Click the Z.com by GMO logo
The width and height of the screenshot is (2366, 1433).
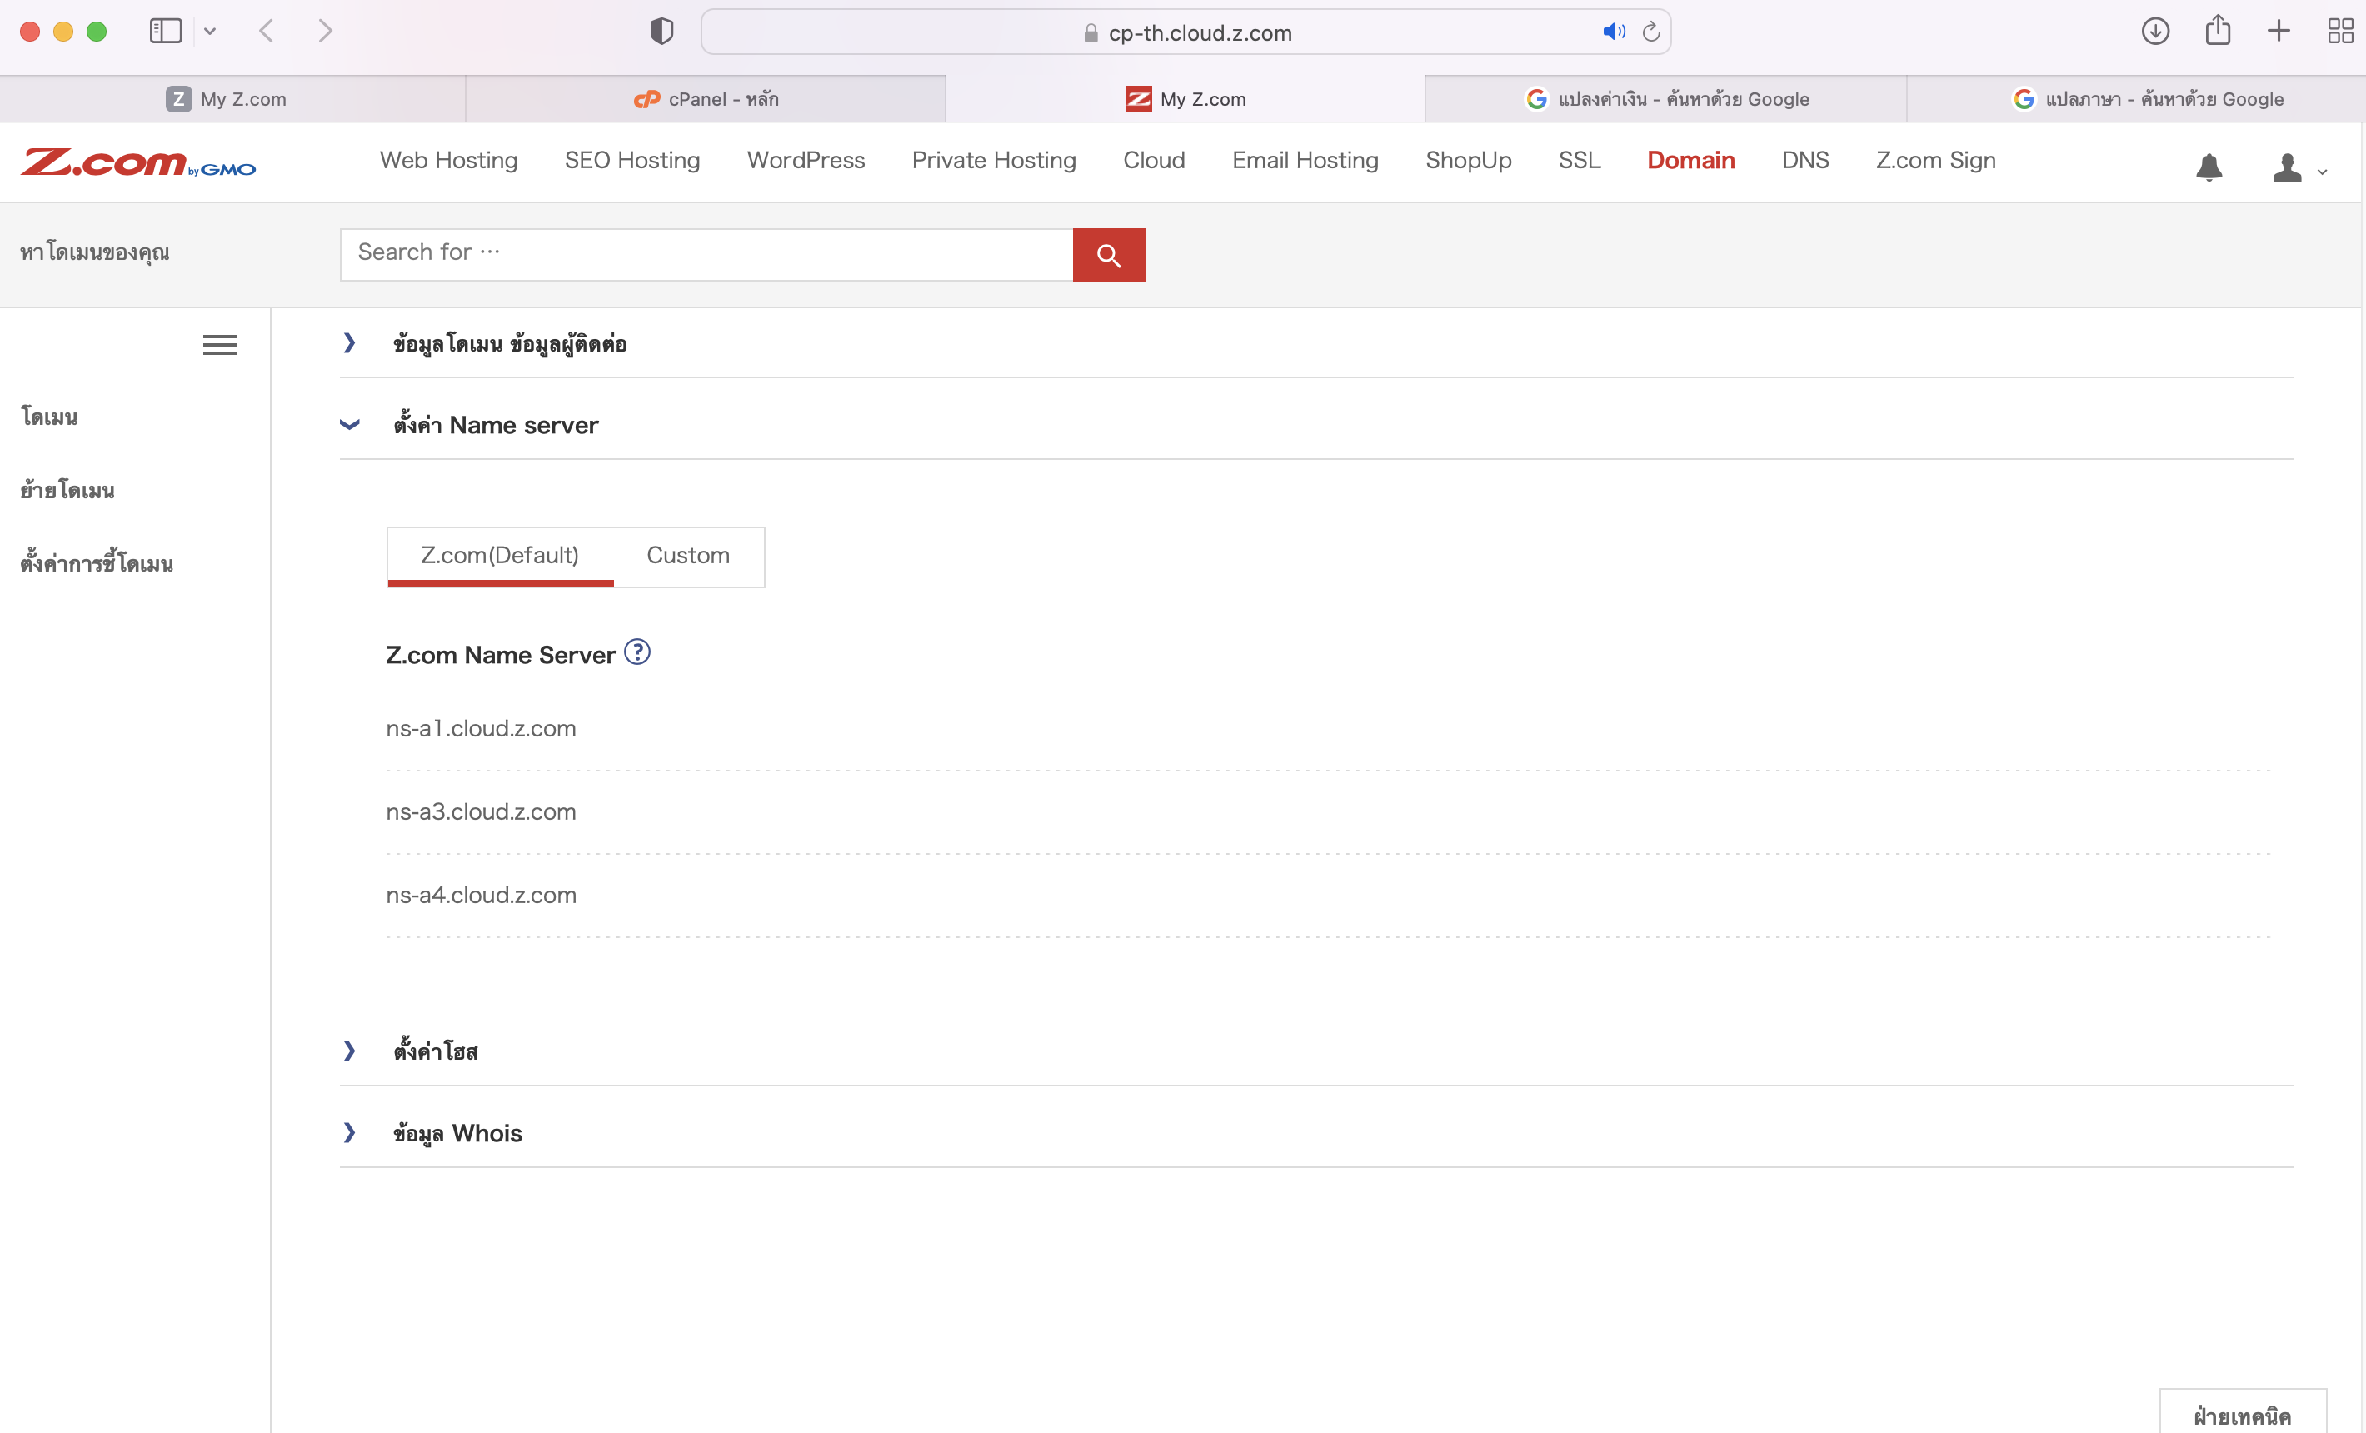tap(138, 162)
